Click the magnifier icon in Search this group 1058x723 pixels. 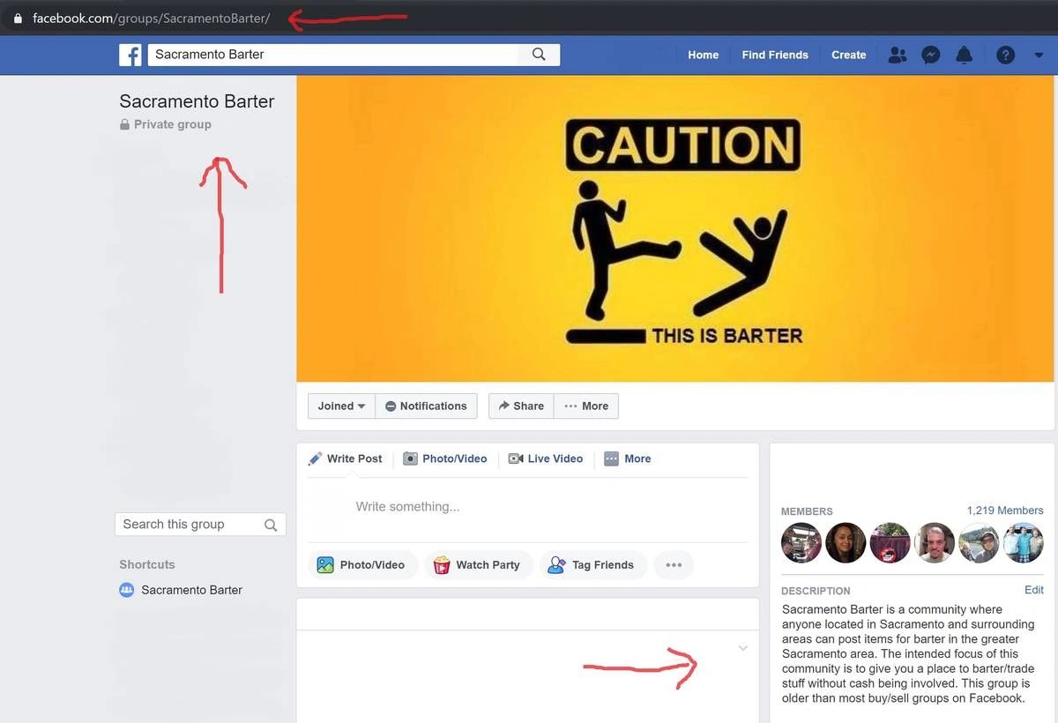coord(271,525)
